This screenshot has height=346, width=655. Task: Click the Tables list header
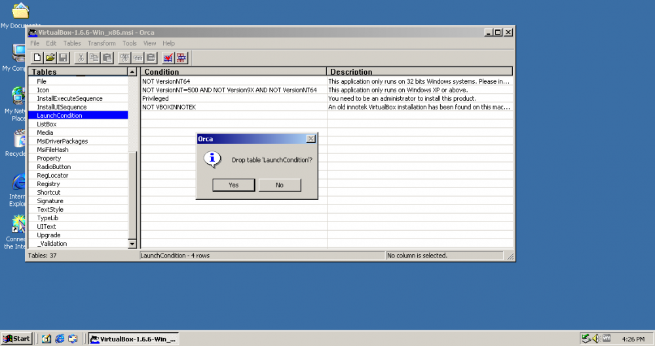(78, 71)
